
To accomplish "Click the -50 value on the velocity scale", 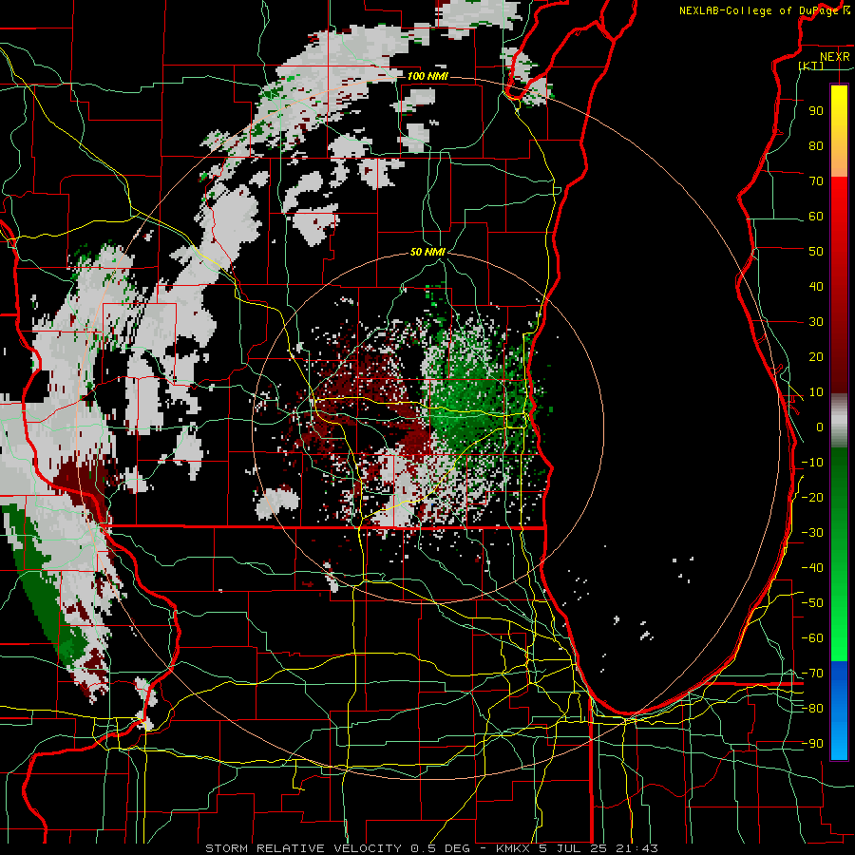I will coord(812,603).
